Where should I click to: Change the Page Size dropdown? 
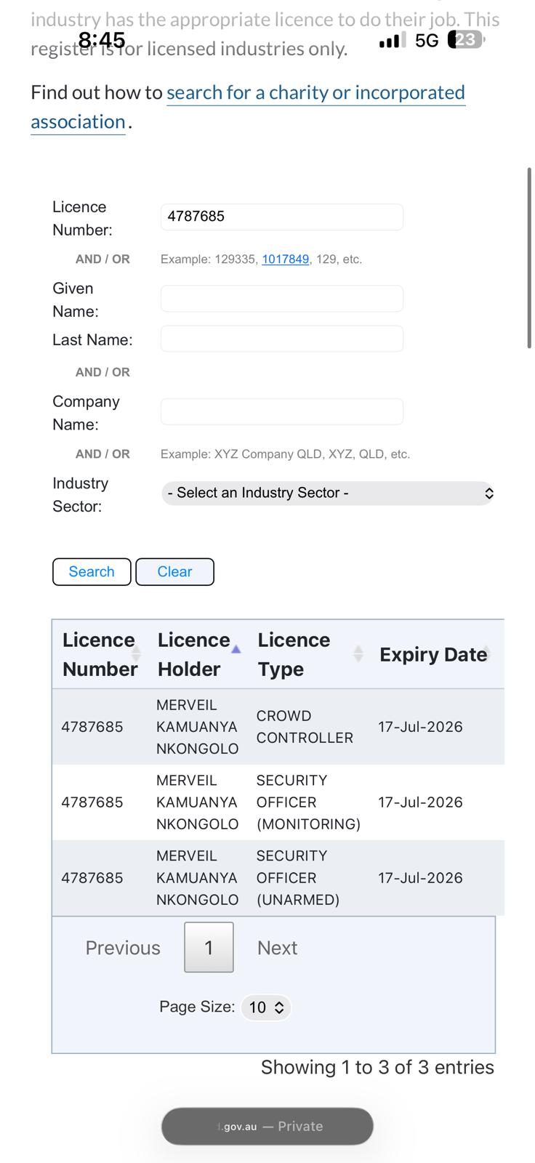click(x=266, y=1007)
